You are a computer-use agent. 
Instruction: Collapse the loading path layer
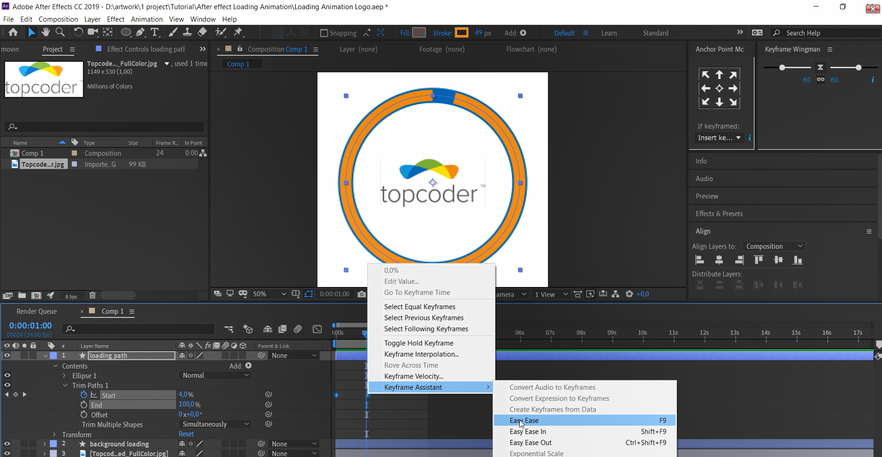46,356
